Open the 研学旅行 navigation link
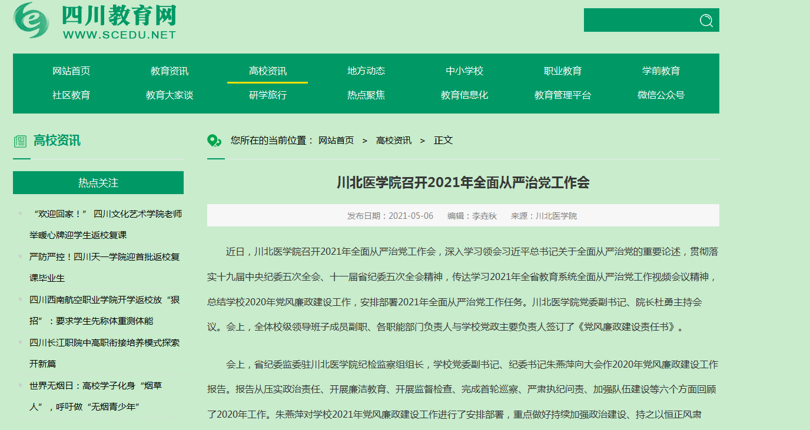Viewport: 810px width, 430px height. click(x=268, y=95)
